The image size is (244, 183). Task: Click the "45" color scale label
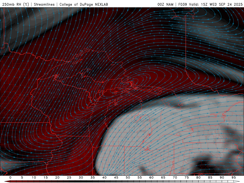point(116,178)
